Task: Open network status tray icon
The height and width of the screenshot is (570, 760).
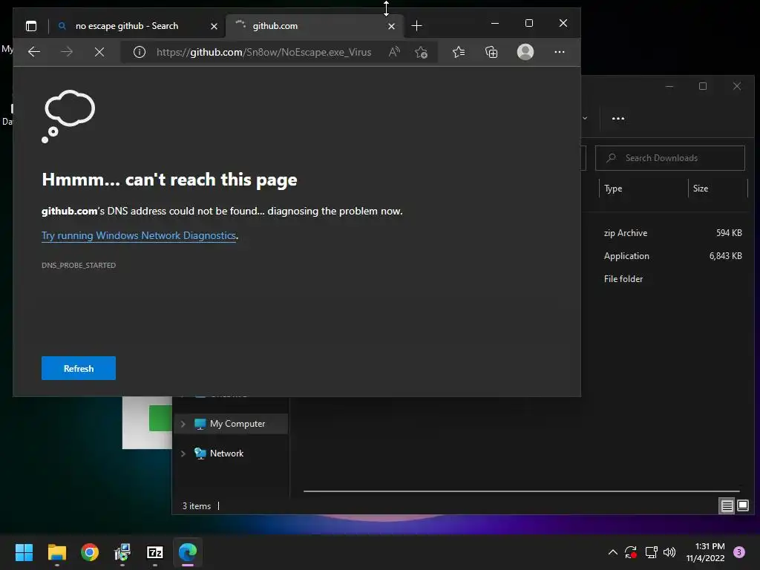Action: coord(651,552)
